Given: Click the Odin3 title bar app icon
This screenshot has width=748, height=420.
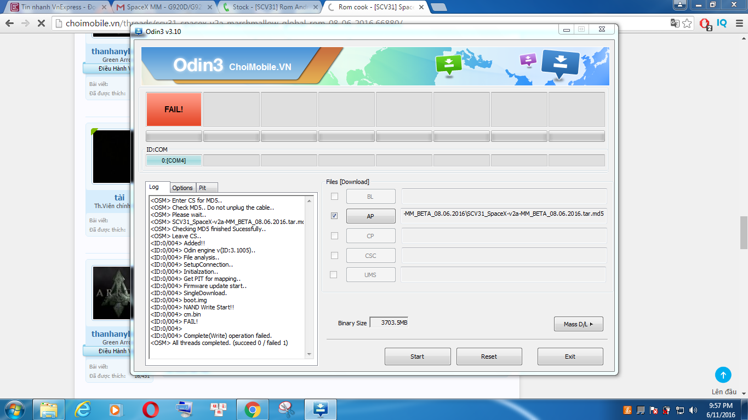Looking at the screenshot, I should [139, 31].
